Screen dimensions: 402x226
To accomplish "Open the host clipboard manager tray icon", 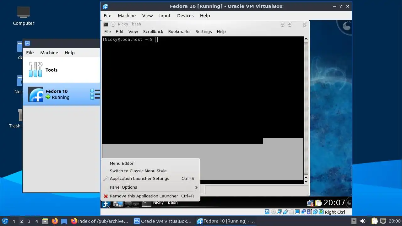I will tap(375, 221).
